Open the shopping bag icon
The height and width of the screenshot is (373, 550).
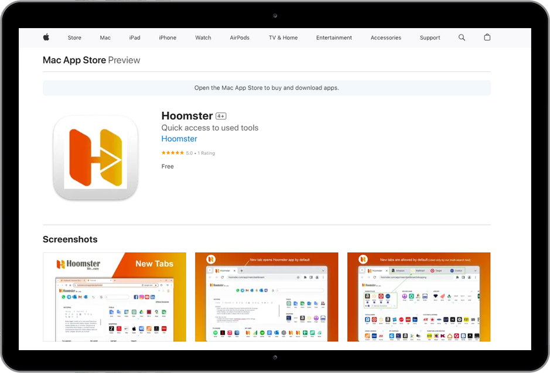[487, 37]
